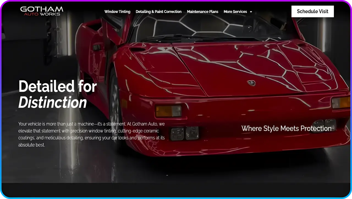Click the car's right amber turn signal
This screenshot has width=352, height=199.
point(340,103)
